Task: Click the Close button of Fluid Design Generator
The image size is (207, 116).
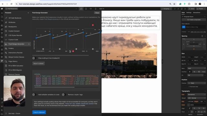Action: pyautogui.click(x=97, y=13)
